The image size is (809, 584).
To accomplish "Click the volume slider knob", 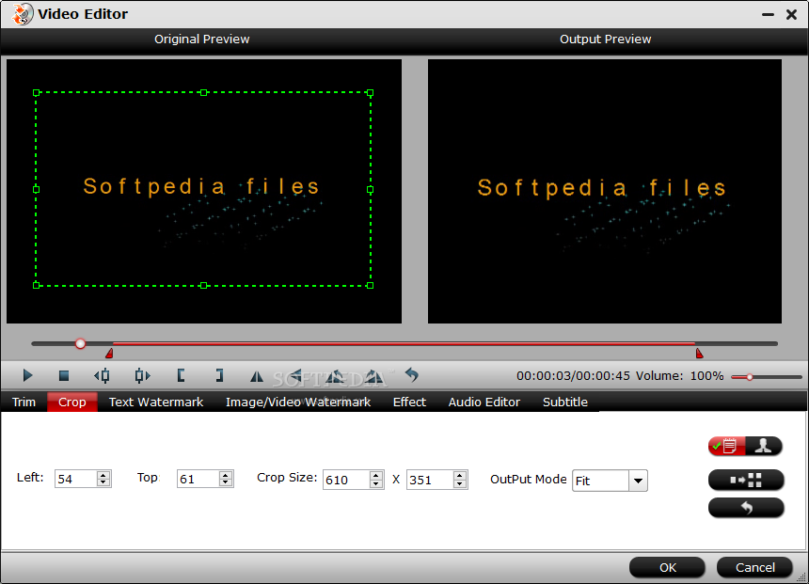I will pyautogui.click(x=749, y=377).
